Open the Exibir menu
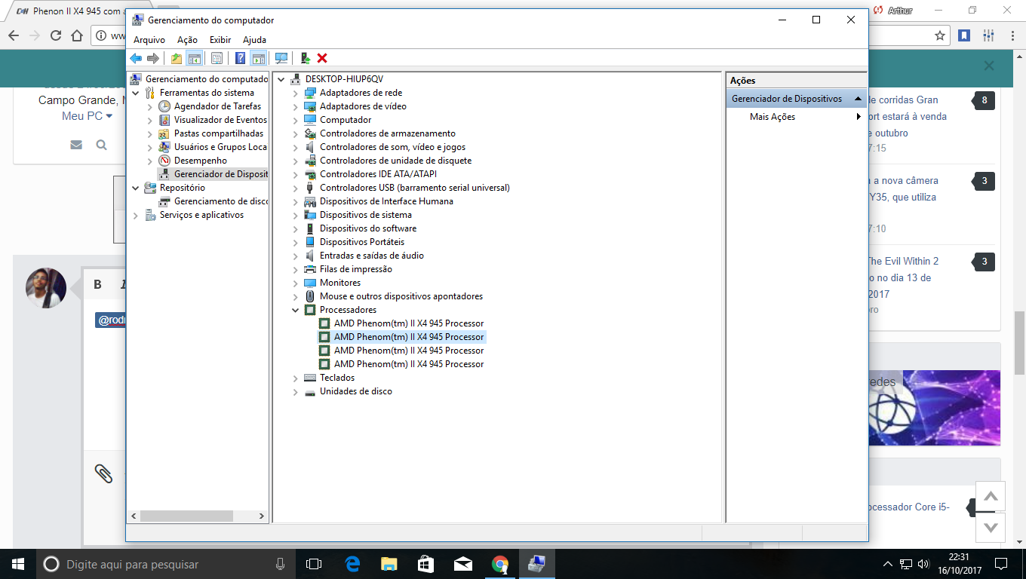The height and width of the screenshot is (579, 1026). pos(220,39)
